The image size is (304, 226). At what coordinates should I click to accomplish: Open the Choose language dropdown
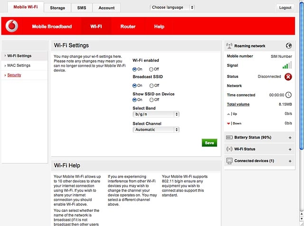tap(172, 8)
